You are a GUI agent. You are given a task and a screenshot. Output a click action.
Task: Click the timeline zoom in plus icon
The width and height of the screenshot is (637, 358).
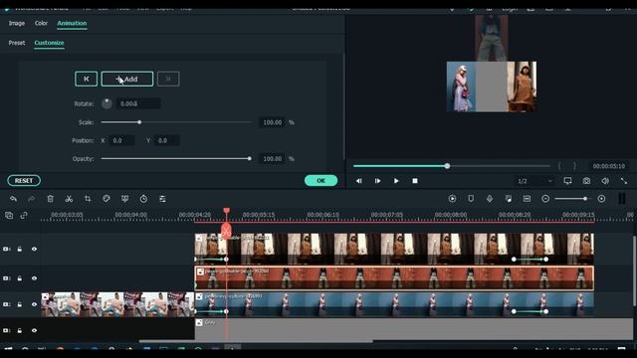point(601,199)
